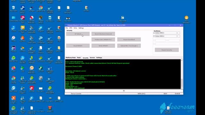Launch Cheetah Samsung tool shortcut
Viewport: 205px width, 115px height.
[x=41, y=19]
